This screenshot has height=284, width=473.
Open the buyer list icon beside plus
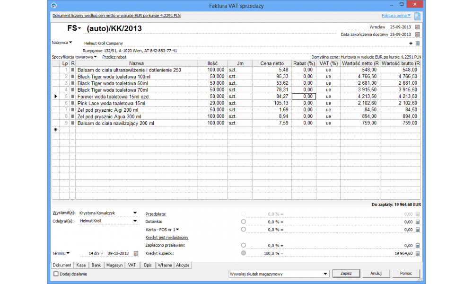[x=418, y=43]
